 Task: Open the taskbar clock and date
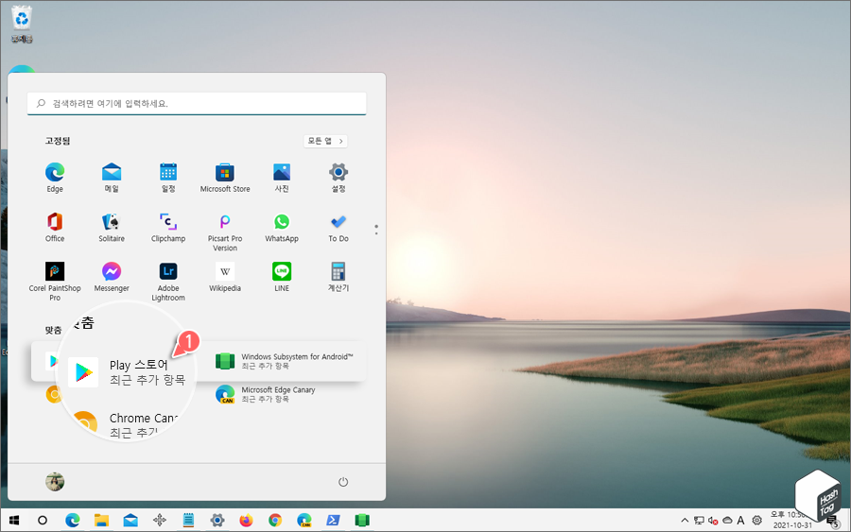click(x=791, y=520)
